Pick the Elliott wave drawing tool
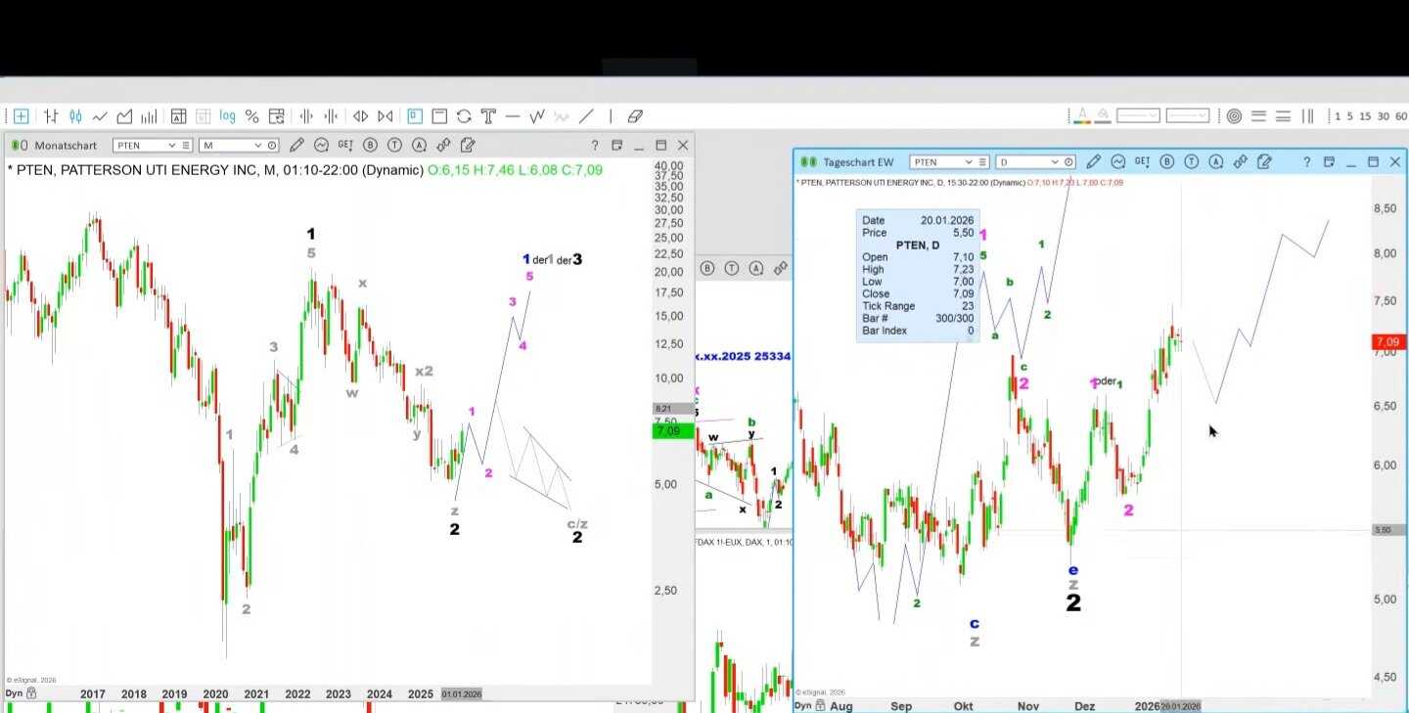The image size is (1409, 713). (x=537, y=116)
